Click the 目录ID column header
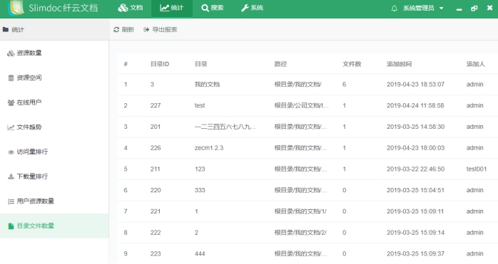Screen dimensions: 498x264 coord(160,64)
